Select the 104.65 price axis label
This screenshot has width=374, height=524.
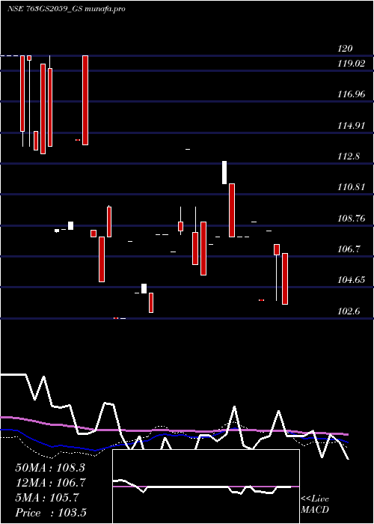pyautogui.click(x=351, y=280)
